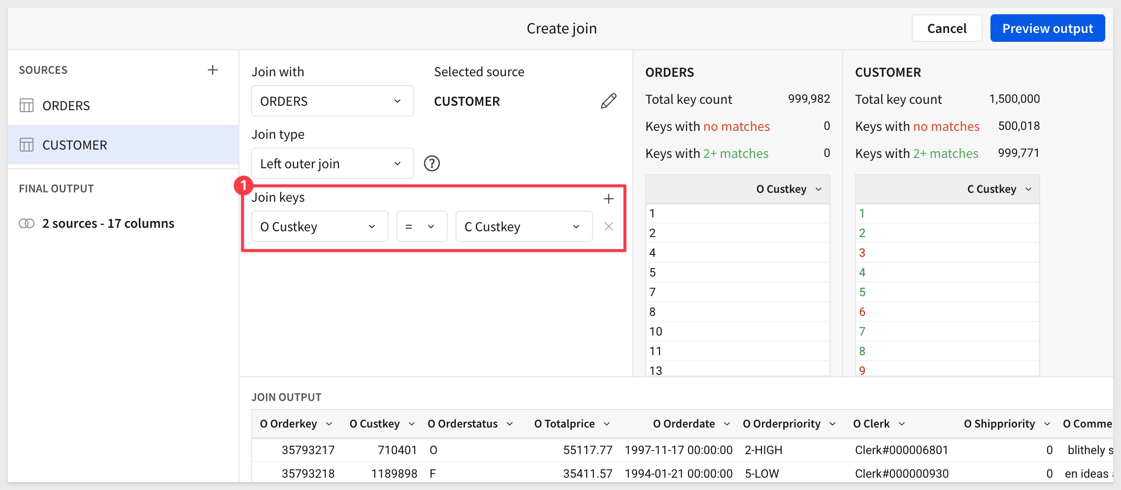Click total price cell 55117.77

[588, 450]
